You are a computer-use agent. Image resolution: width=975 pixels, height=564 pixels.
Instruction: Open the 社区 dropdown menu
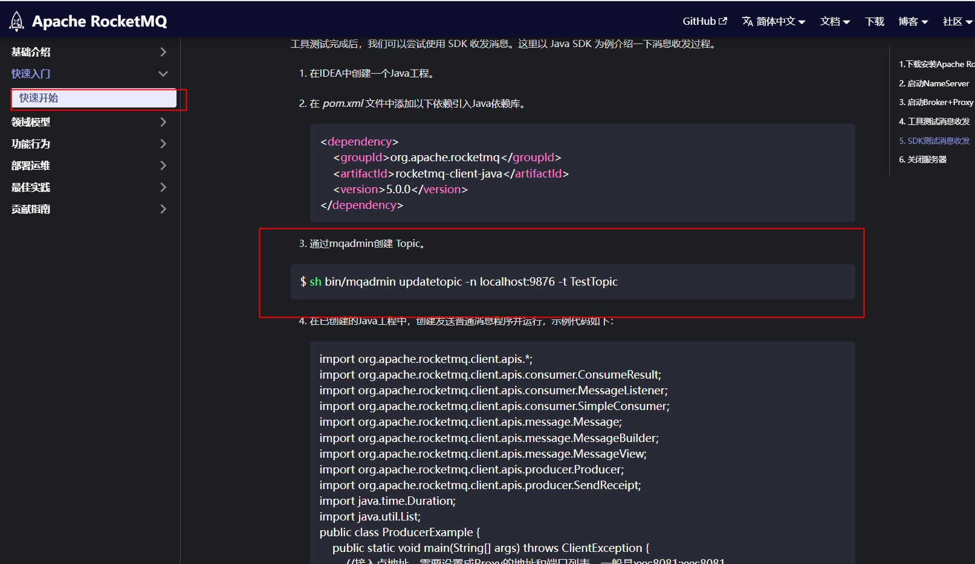957,21
